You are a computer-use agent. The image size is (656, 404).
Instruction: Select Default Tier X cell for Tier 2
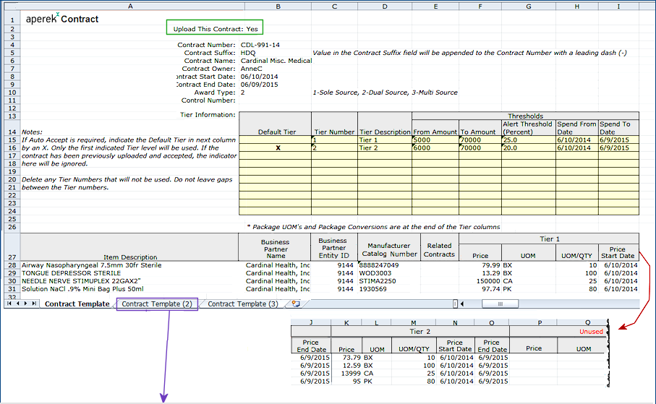click(277, 147)
